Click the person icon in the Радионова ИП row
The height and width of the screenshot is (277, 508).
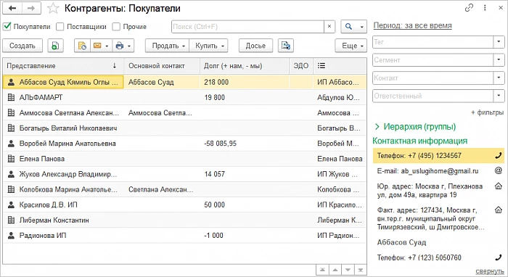click(12, 236)
